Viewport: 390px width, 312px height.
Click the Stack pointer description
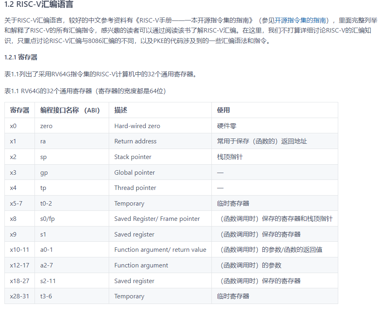click(160, 157)
